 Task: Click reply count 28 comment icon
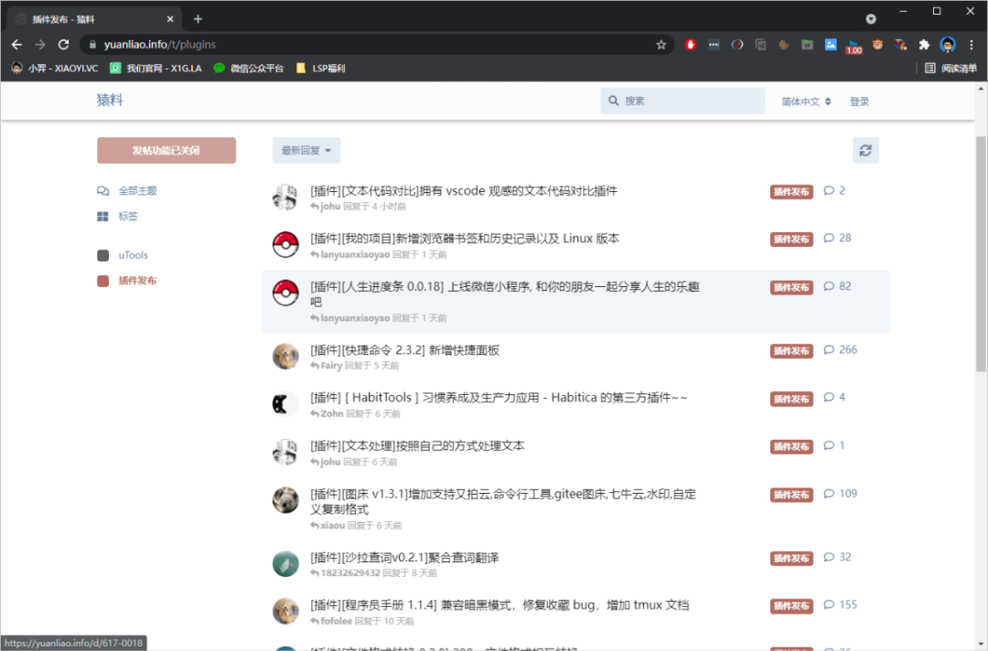coord(829,238)
